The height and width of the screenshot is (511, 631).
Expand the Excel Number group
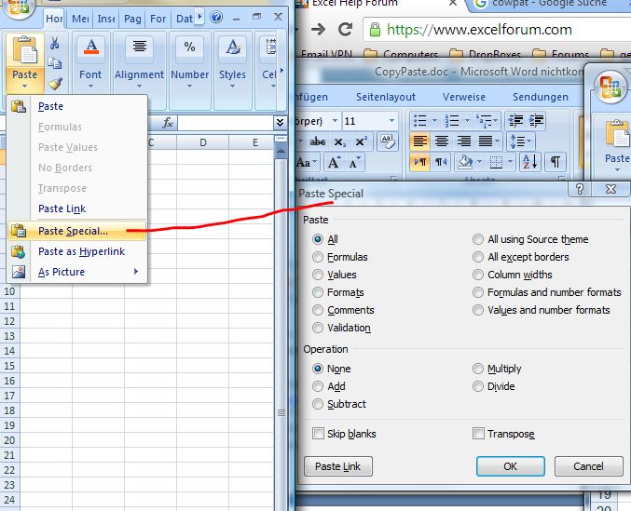[189, 86]
